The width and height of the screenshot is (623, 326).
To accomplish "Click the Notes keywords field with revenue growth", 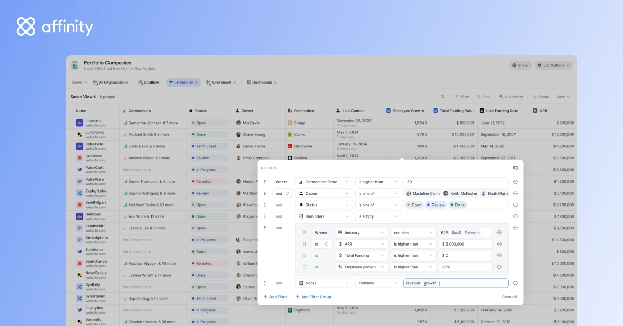I will tap(456, 283).
